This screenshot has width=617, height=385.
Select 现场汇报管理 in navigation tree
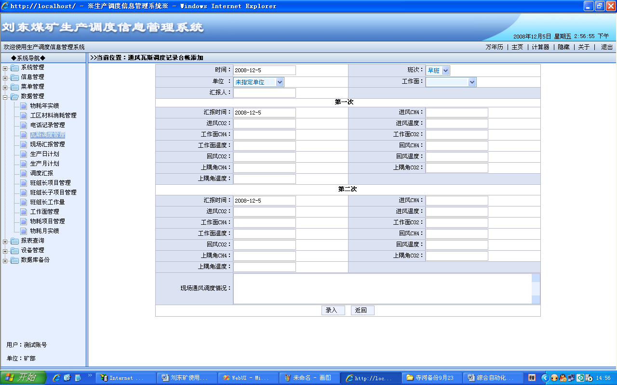pos(47,144)
